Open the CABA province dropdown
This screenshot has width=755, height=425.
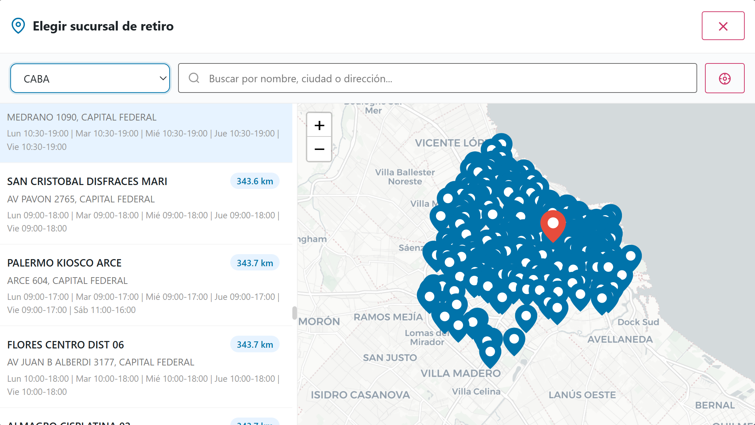pos(90,78)
